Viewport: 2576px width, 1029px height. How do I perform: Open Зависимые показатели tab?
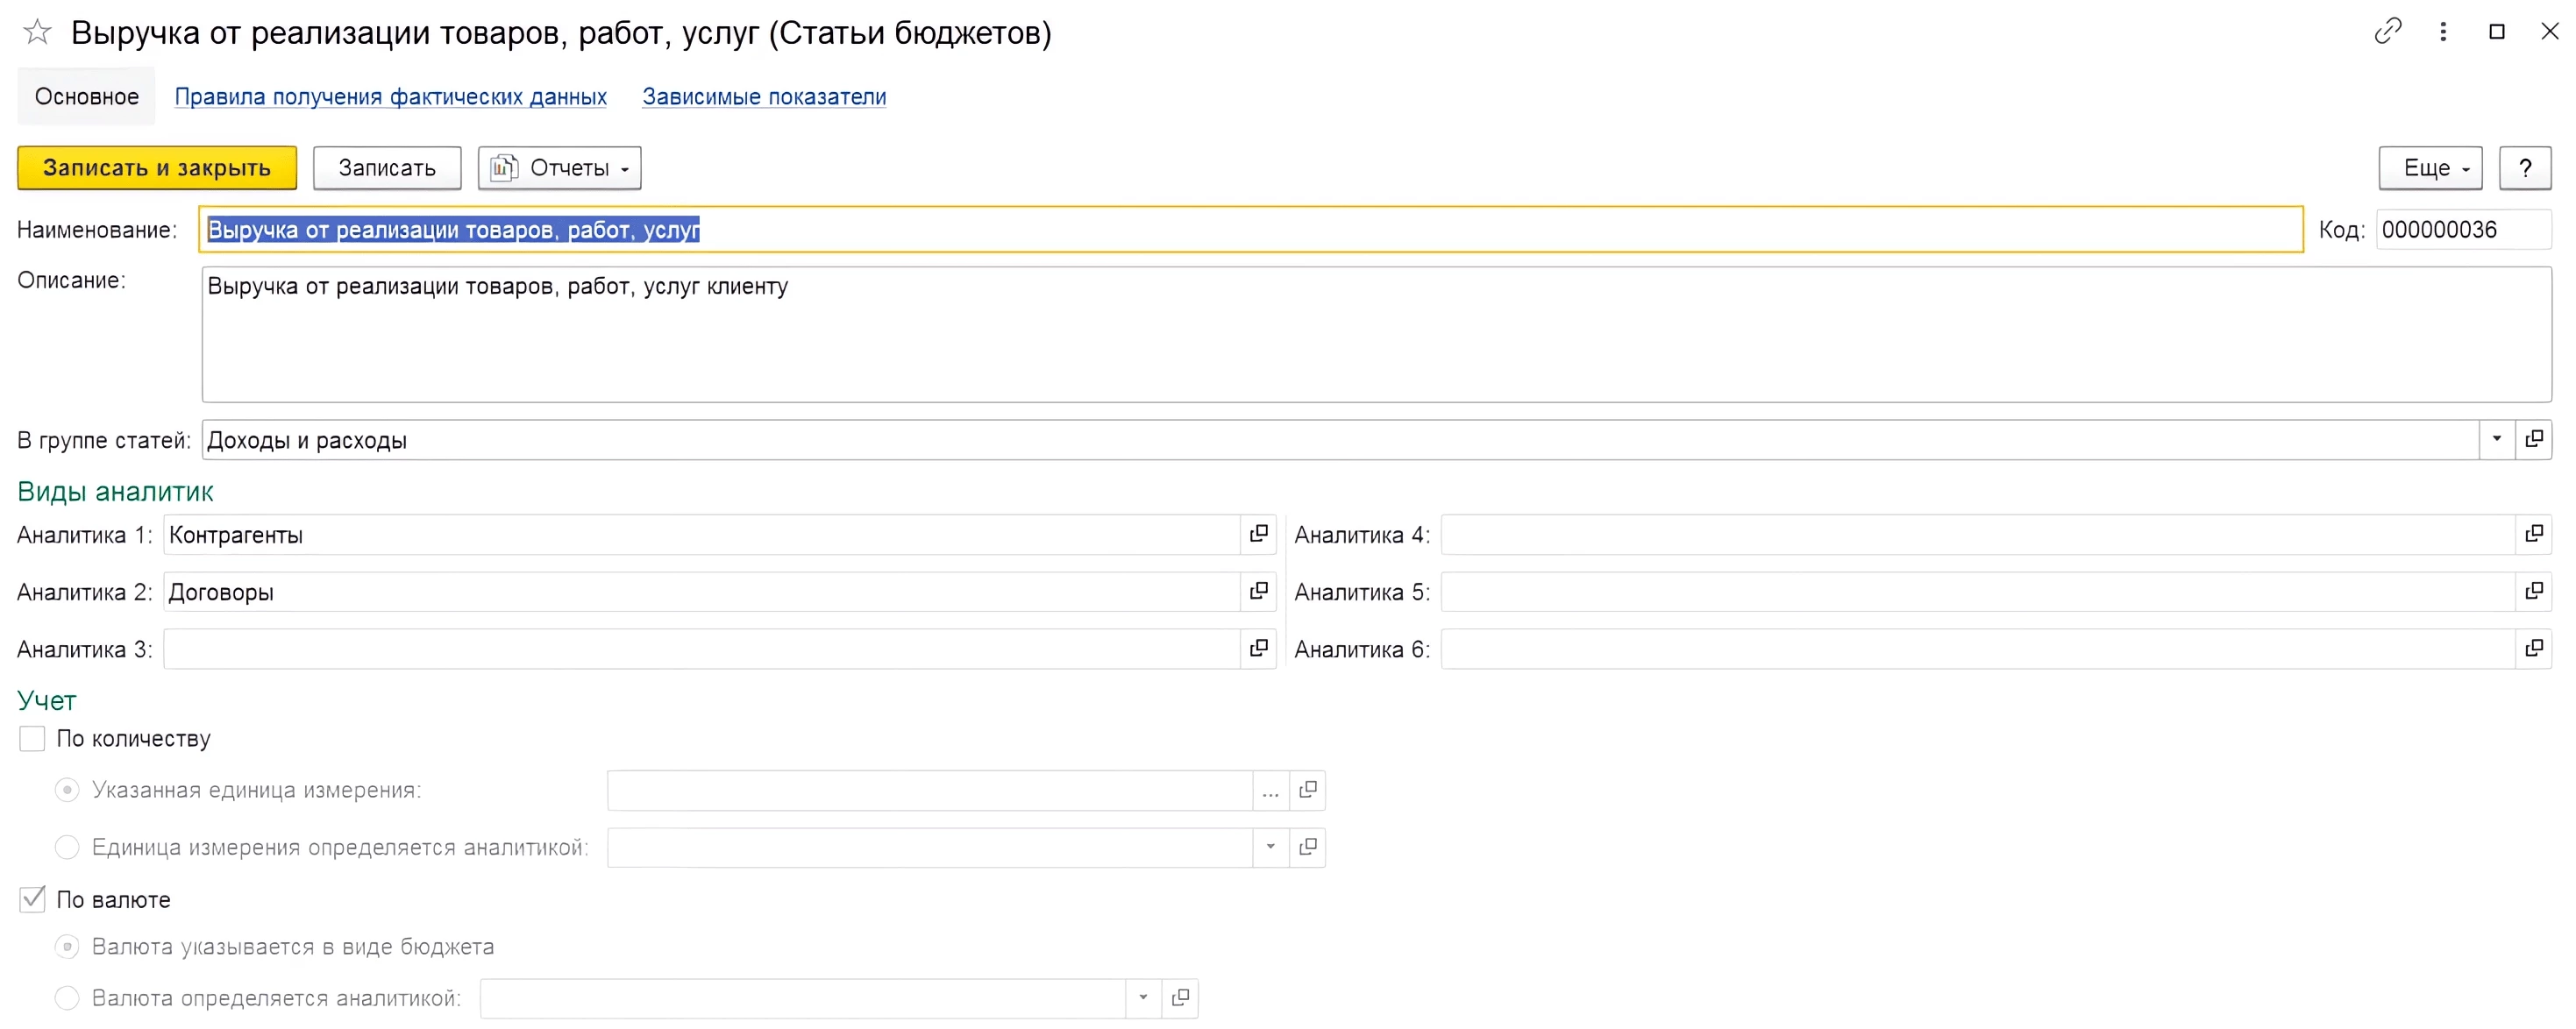coord(763,97)
